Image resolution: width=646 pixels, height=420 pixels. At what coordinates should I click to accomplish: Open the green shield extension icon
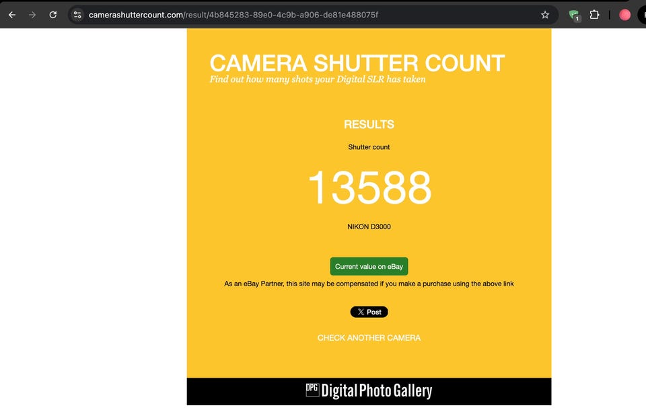click(574, 15)
